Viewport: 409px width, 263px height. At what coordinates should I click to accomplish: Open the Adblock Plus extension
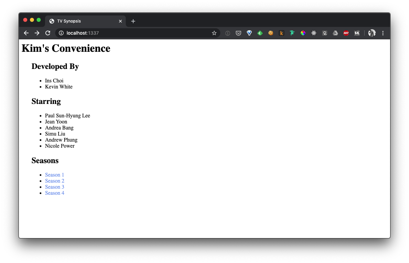[x=346, y=33]
